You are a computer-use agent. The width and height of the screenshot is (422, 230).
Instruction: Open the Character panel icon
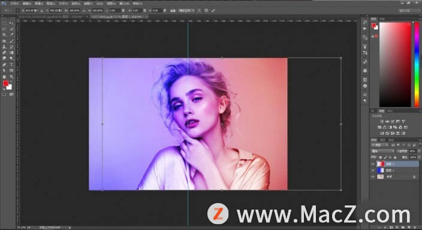pyautogui.click(x=365, y=95)
